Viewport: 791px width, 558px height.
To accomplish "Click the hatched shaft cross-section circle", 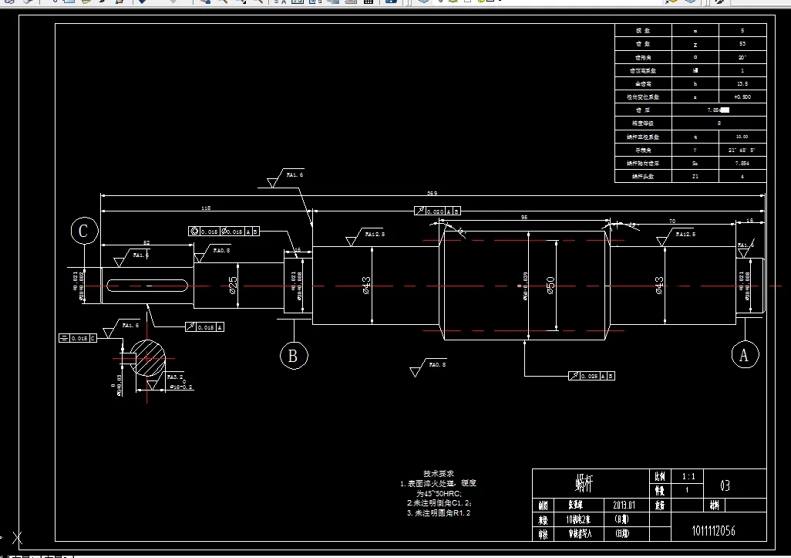I will [148, 358].
